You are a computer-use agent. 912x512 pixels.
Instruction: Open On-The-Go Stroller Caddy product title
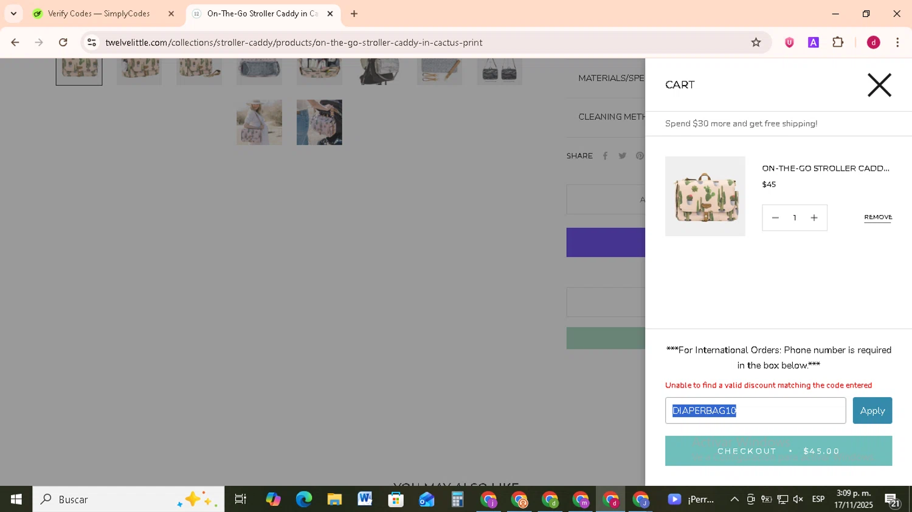point(825,168)
